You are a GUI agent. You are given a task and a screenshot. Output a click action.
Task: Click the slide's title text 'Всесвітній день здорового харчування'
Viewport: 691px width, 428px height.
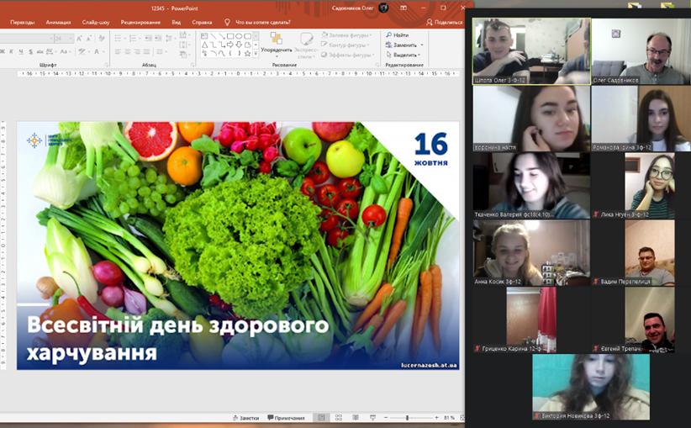point(177,339)
